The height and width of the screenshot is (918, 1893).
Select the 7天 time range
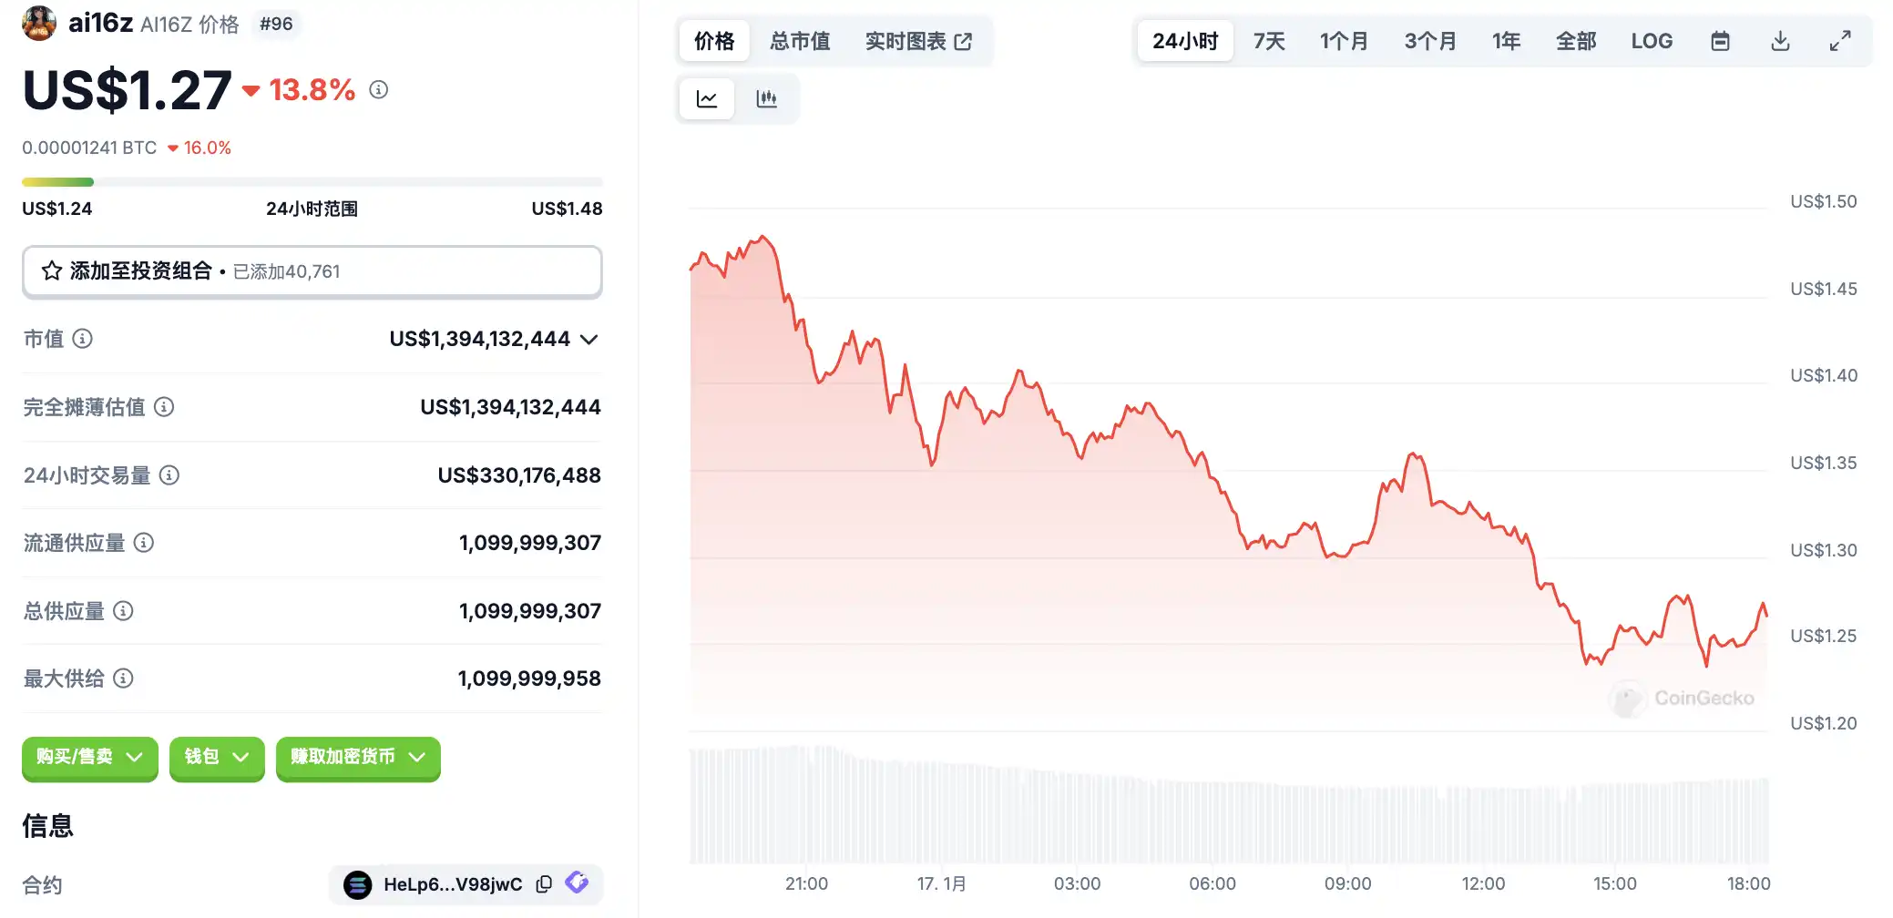(x=1269, y=41)
